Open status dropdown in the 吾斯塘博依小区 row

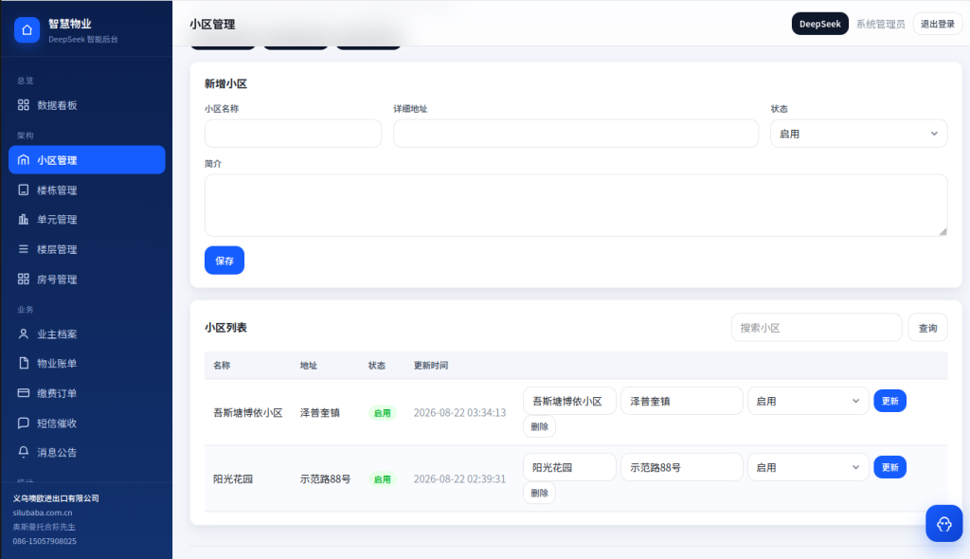tap(808, 401)
